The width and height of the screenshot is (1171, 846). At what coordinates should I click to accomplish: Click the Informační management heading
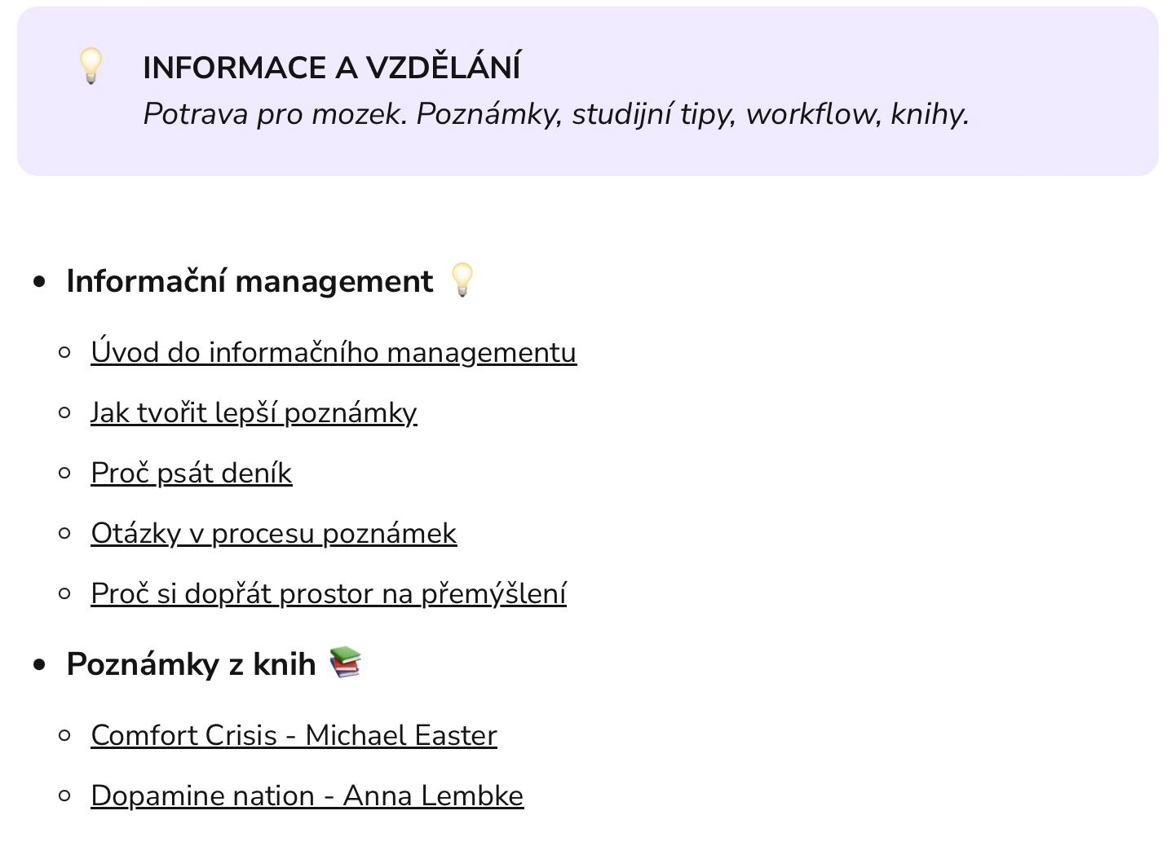[250, 281]
